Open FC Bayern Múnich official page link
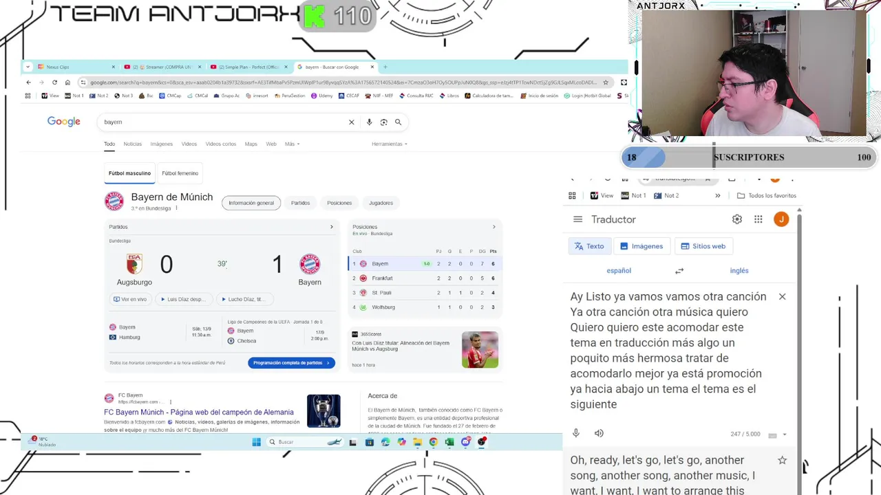The height and width of the screenshot is (495, 881). 199,412
